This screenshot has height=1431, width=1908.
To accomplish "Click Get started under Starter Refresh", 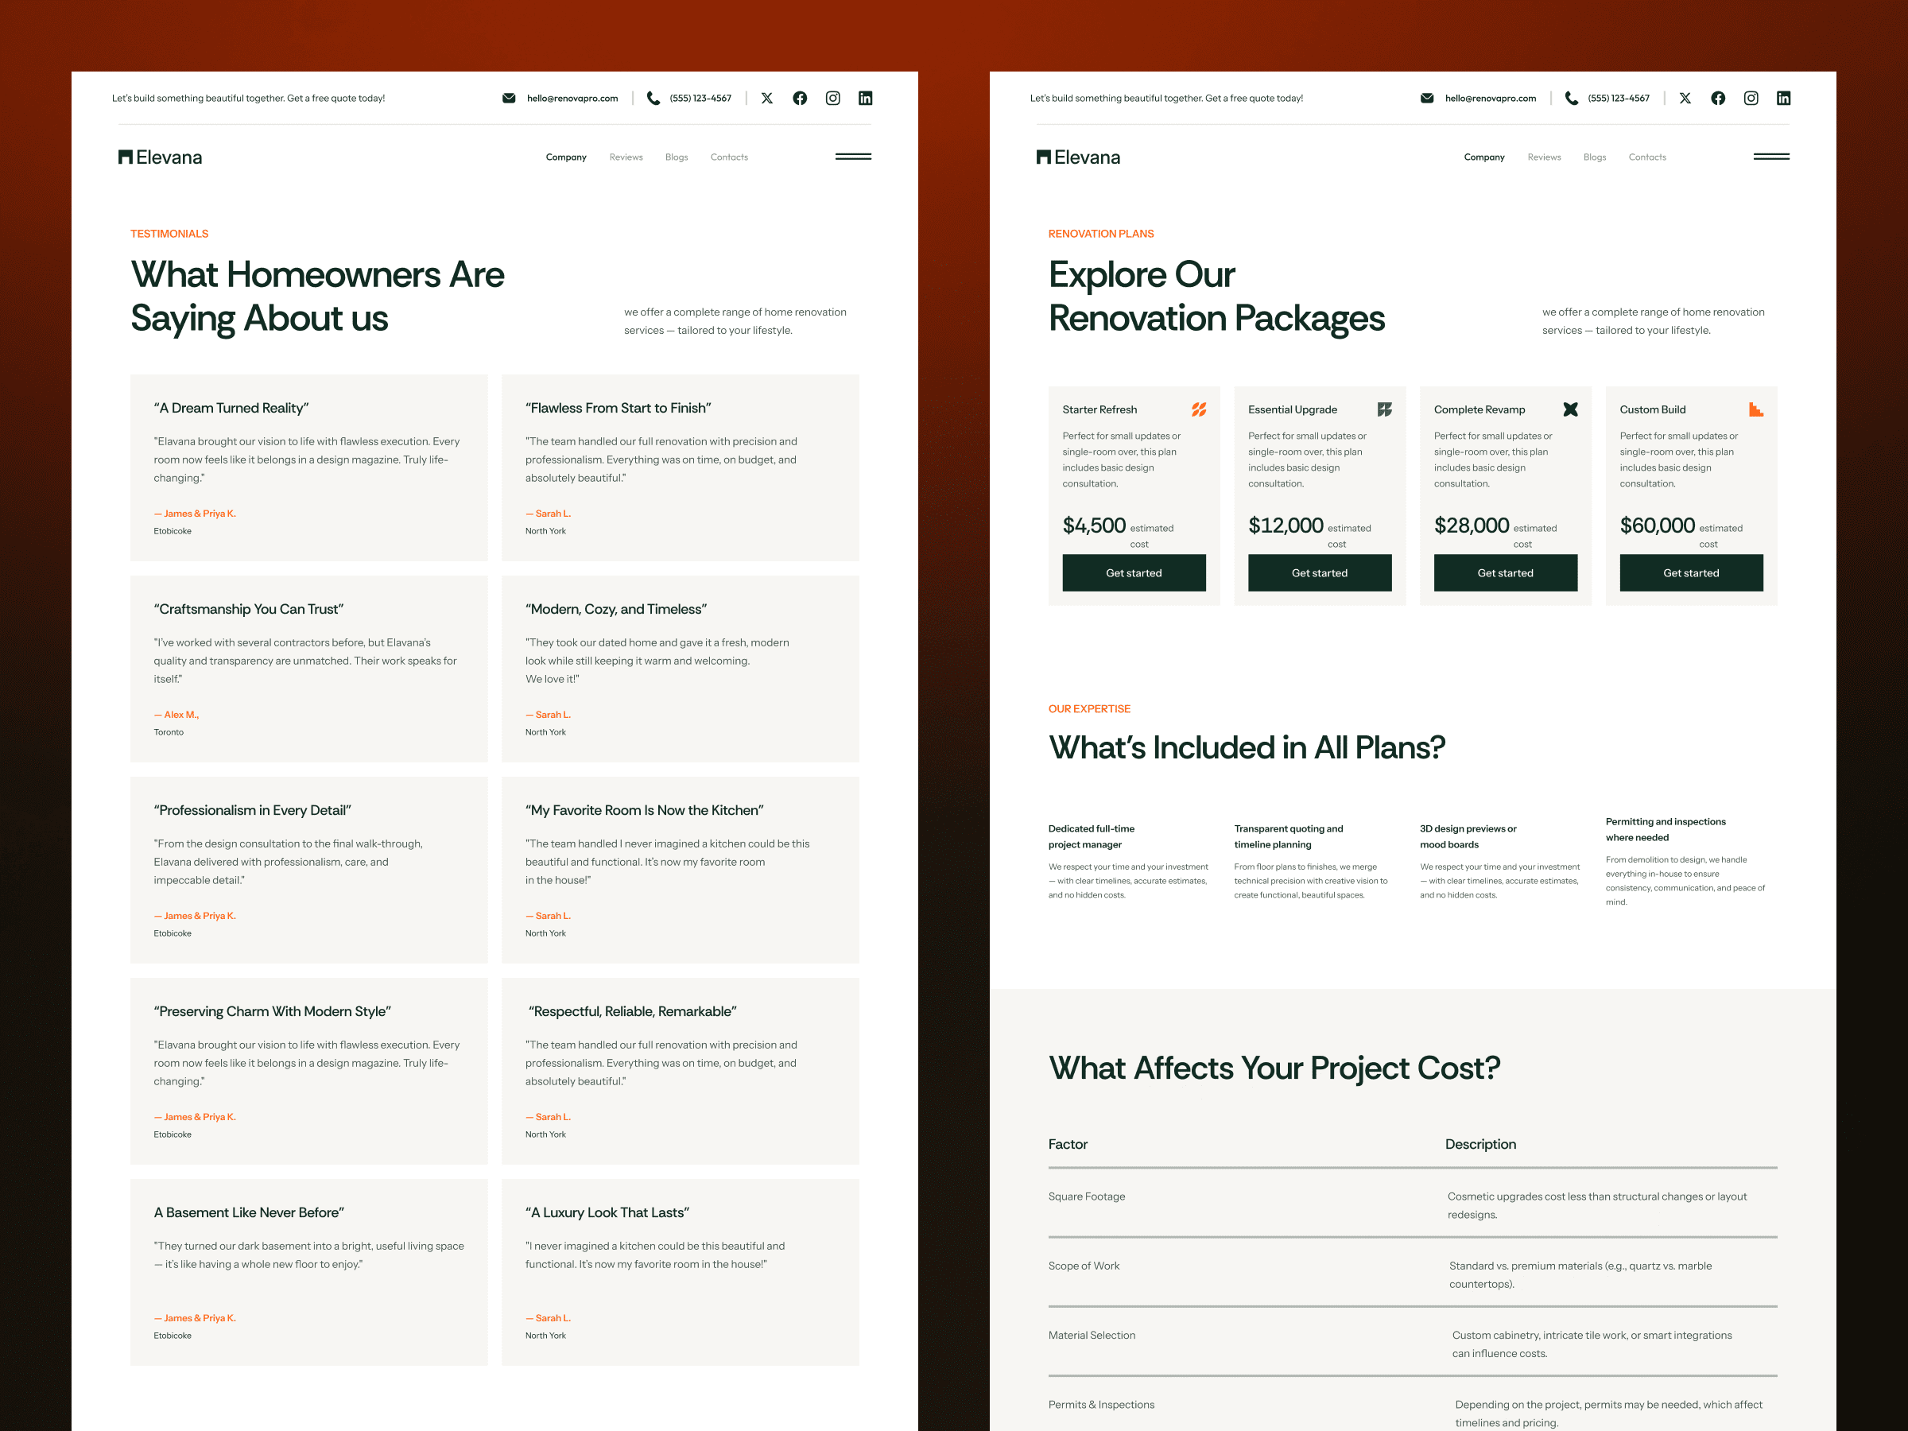I will 1134,572.
